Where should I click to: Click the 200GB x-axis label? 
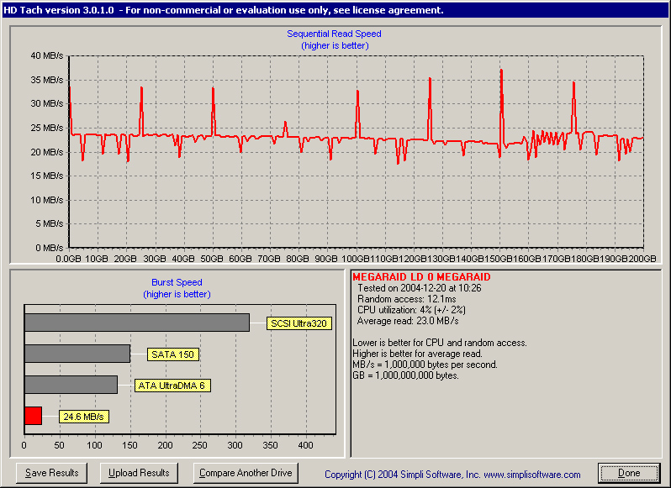click(x=642, y=259)
